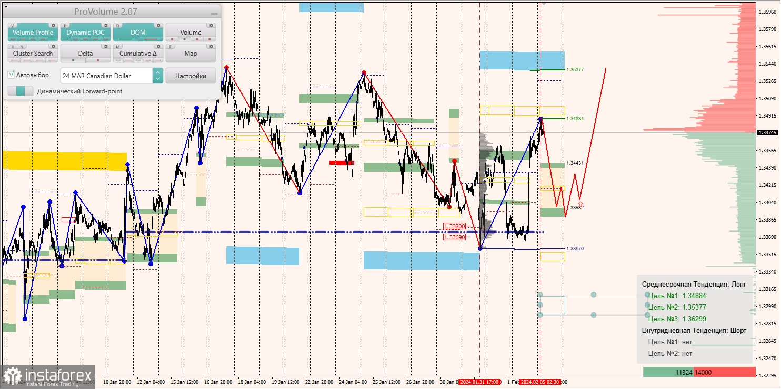Viewport: 781px width, 389px height.
Task: Click the small black triangle at chart corner
Action: click(x=6, y=7)
